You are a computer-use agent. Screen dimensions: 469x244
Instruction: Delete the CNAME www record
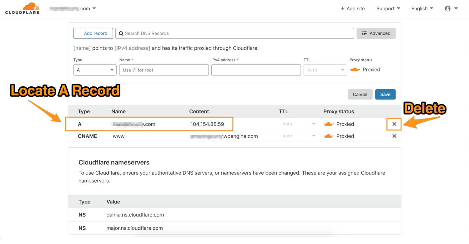(394, 136)
